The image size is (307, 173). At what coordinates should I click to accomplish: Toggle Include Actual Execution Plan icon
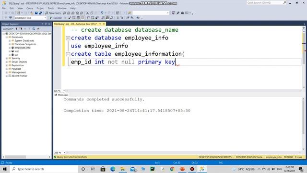(x=88, y=18)
